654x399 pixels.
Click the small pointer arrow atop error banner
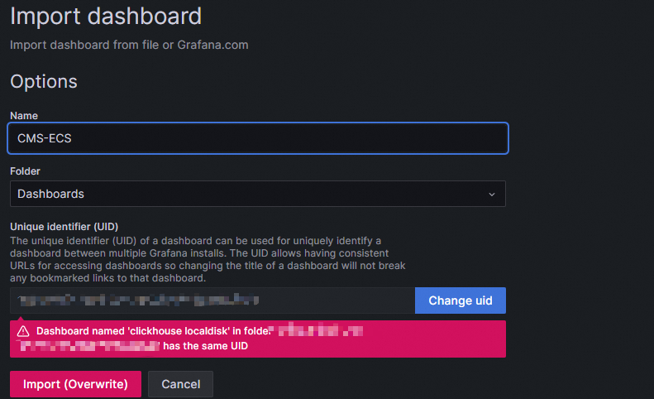22,318
